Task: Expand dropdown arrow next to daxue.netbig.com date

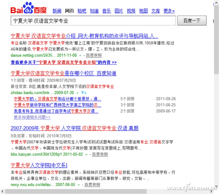Action: pos(80,56)
